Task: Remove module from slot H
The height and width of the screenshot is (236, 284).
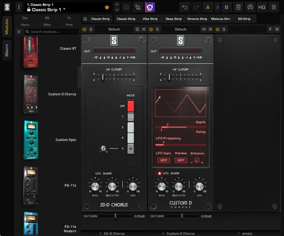Action: [210, 29]
